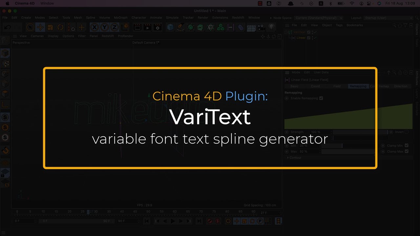
Task: Toggle VariText layer checkbox icon
Action: tap(309, 32)
